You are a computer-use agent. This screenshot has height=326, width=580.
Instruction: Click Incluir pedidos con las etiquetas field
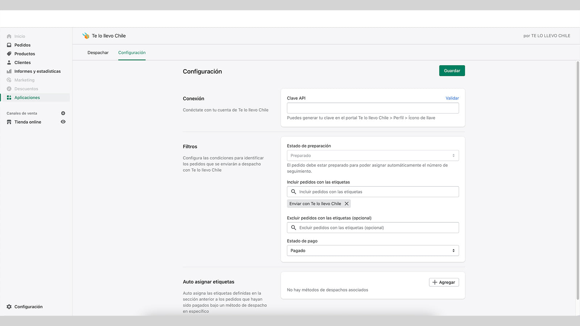point(373,192)
